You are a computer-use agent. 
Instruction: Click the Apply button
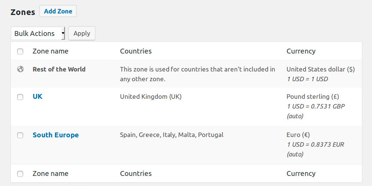82,33
